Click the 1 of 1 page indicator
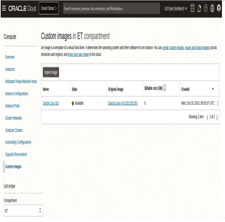This screenshot has height=222, width=225. pyautogui.click(x=212, y=117)
